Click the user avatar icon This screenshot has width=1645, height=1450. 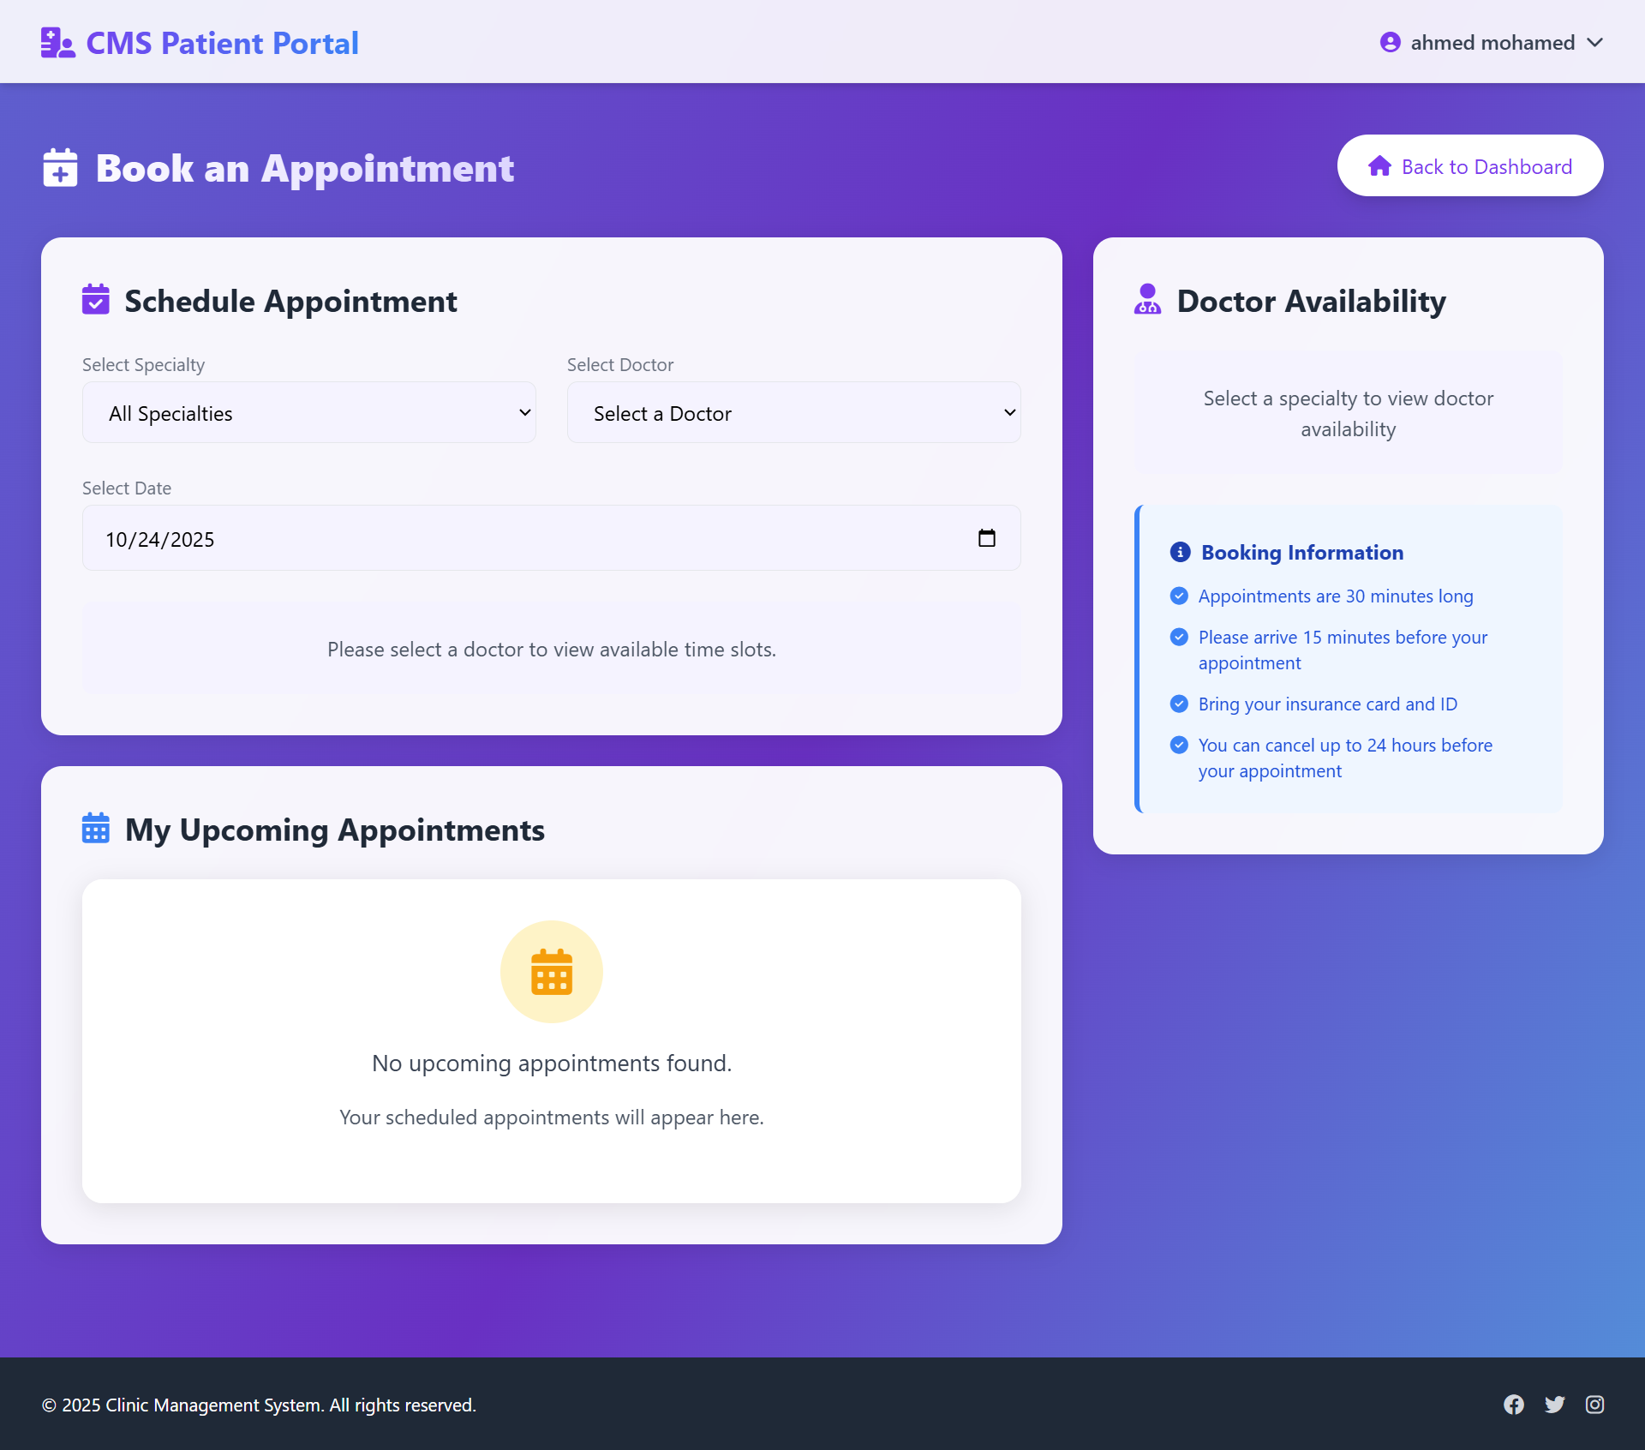tap(1390, 42)
